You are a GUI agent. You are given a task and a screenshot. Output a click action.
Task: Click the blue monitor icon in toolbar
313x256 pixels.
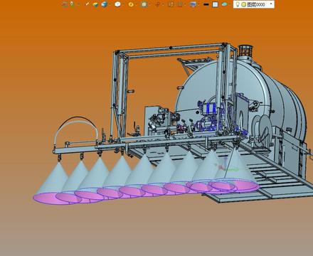193,4
